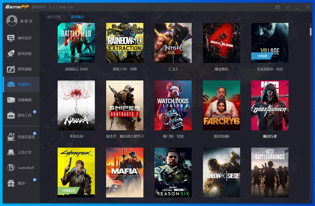This screenshot has height=206, width=315.
Task: Open the game tools briefcase icon (游戏工具)
Action: click(x=11, y=115)
